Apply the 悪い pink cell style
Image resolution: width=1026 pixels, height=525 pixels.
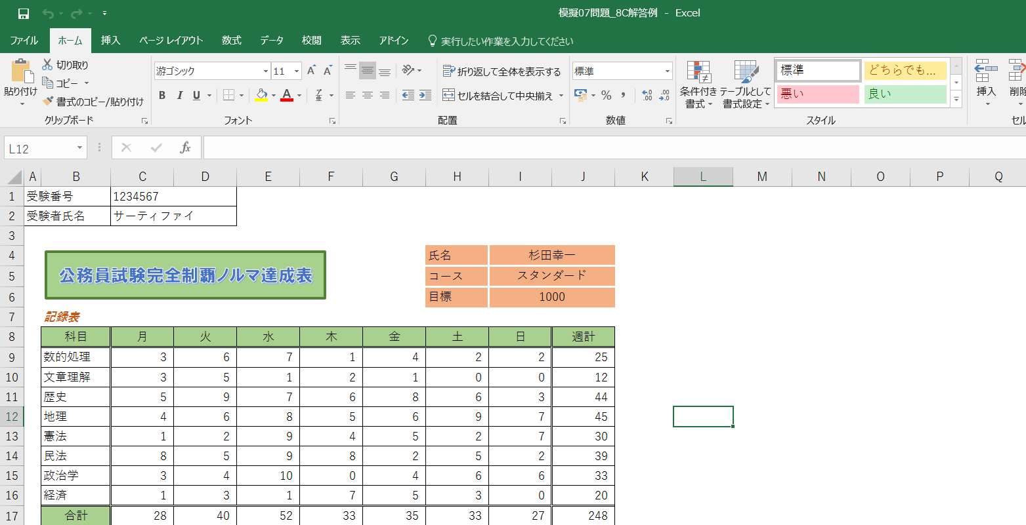tap(817, 94)
